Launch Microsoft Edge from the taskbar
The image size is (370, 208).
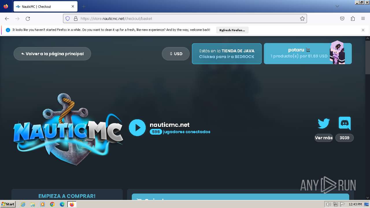pyautogui.click(x=62, y=204)
